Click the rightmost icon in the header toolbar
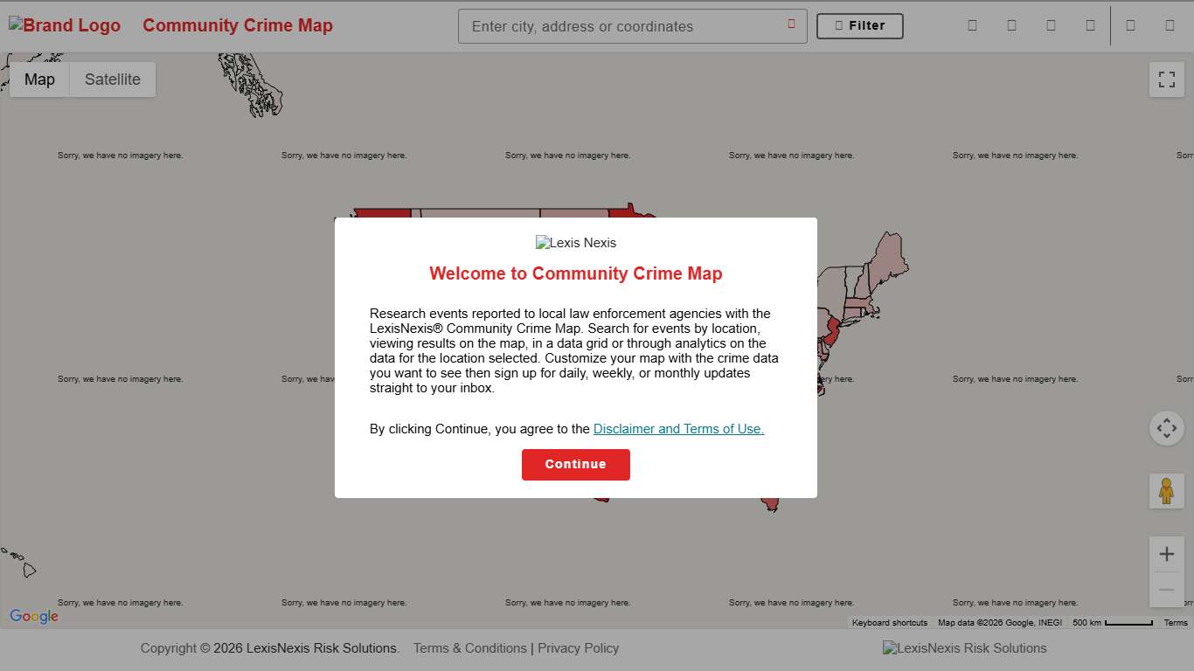The image size is (1194, 671). point(1170,25)
